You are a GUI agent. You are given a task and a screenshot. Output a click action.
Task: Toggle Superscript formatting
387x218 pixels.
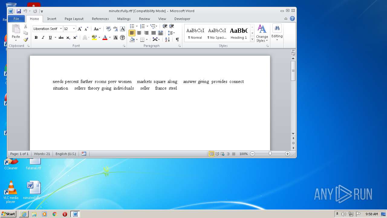75,38
